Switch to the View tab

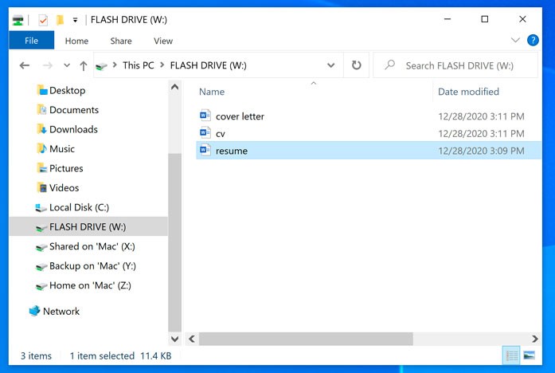pyautogui.click(x=163, y=41)
